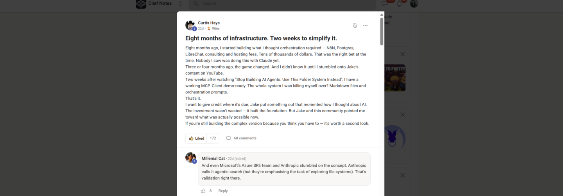Open notifications bell in header

399,4
